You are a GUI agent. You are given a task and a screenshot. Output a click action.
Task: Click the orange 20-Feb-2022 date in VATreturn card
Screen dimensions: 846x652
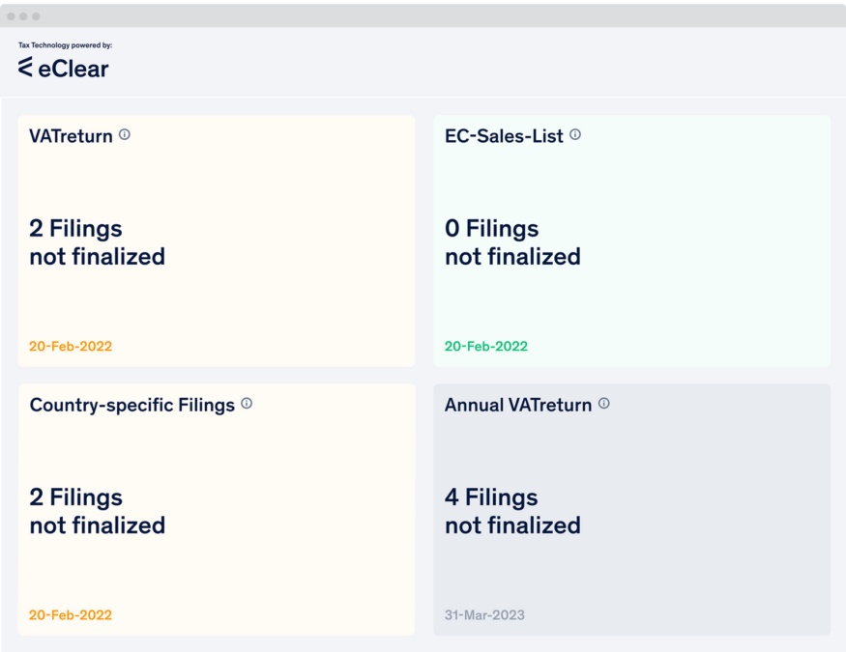pyautogui.click(x=71, y=346)
